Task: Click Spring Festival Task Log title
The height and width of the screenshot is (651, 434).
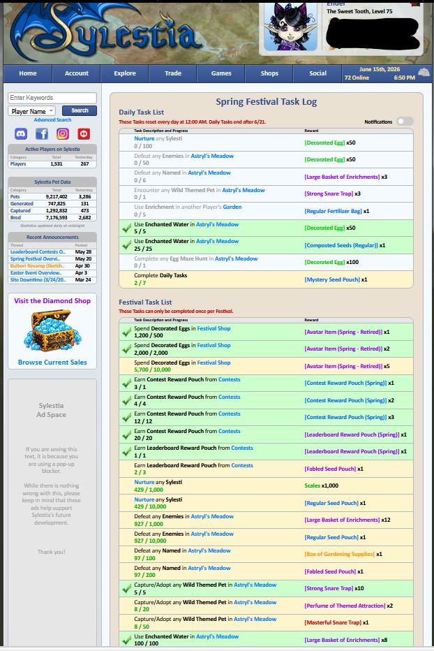Action: pyautogui.click(x=266, y=102)
